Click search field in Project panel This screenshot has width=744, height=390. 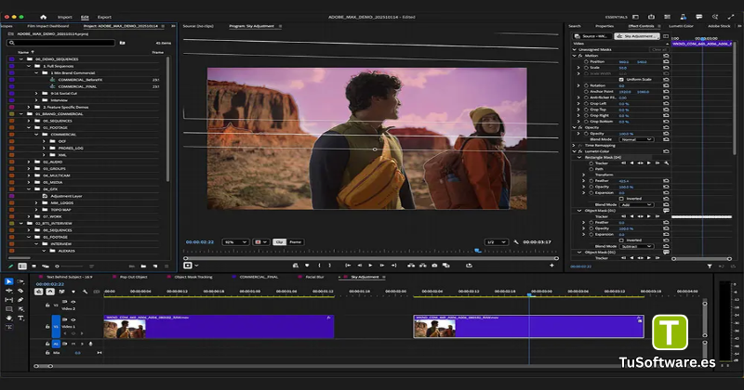(x=61, y=43)
